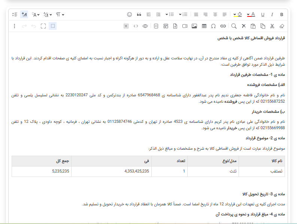
Task: Click the insert link icon
Action: pyautogui.click(x=223, y=26)
